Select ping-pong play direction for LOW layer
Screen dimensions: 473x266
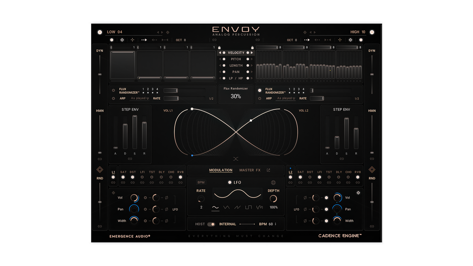point(165,40)
